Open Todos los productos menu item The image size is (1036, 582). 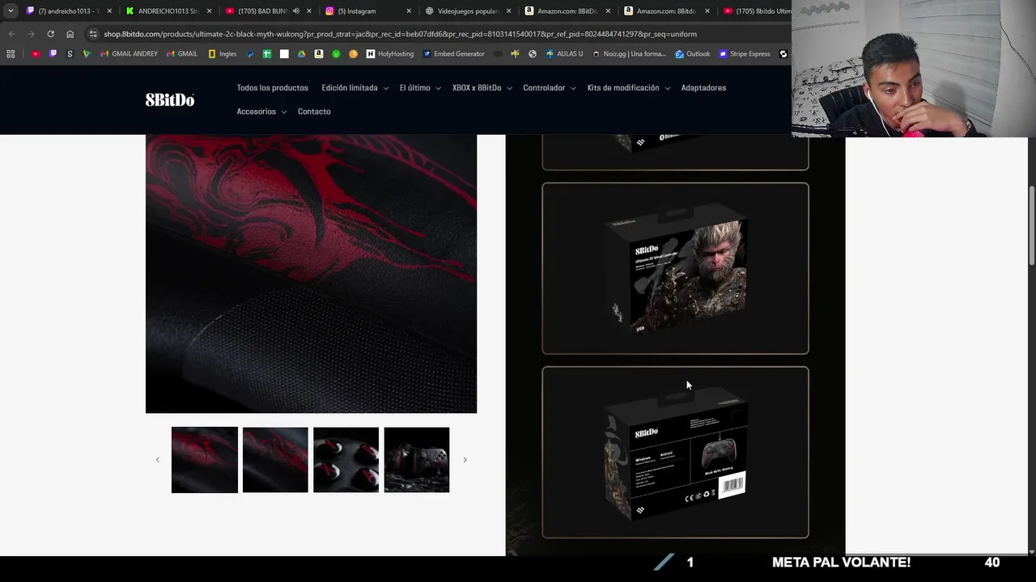272,87
